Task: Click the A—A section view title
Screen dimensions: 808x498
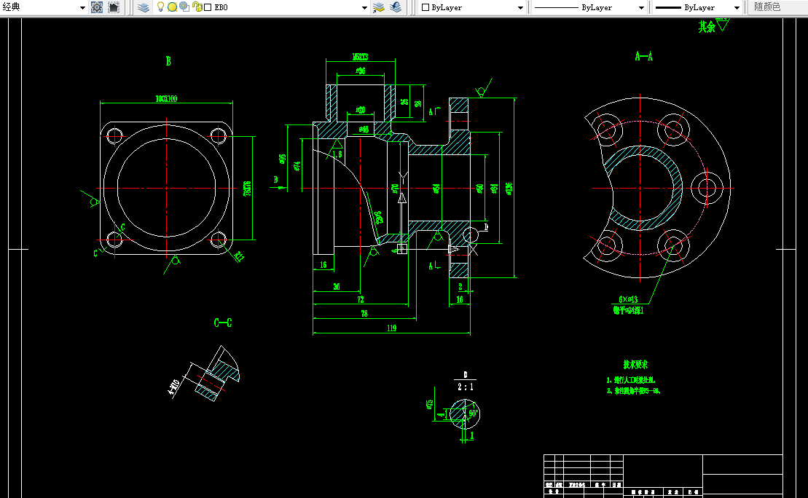Action: tap(643, 56)
